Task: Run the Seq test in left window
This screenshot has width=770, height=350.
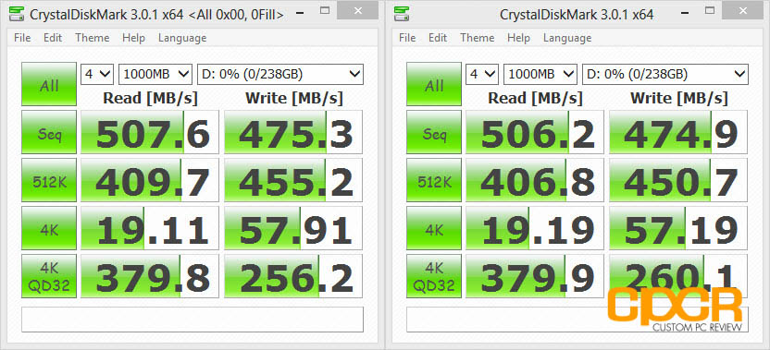Action: (49, 132)
